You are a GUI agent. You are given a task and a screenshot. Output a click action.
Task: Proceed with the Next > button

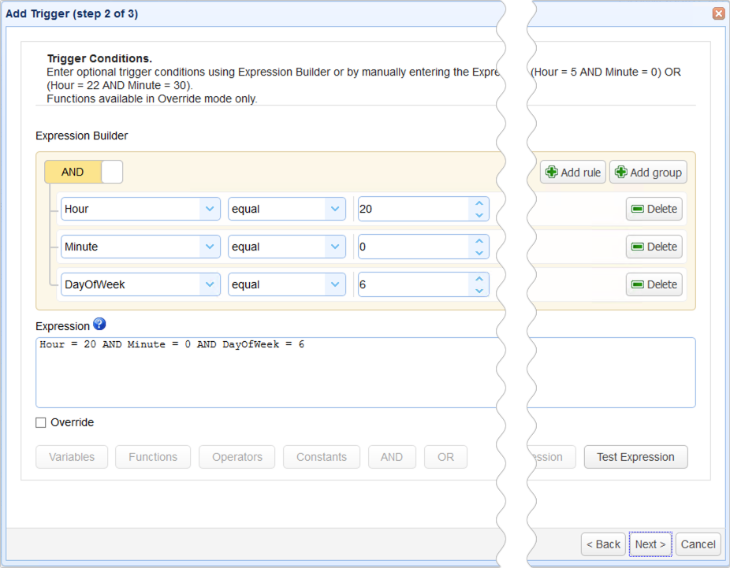[x=650, y=544]
